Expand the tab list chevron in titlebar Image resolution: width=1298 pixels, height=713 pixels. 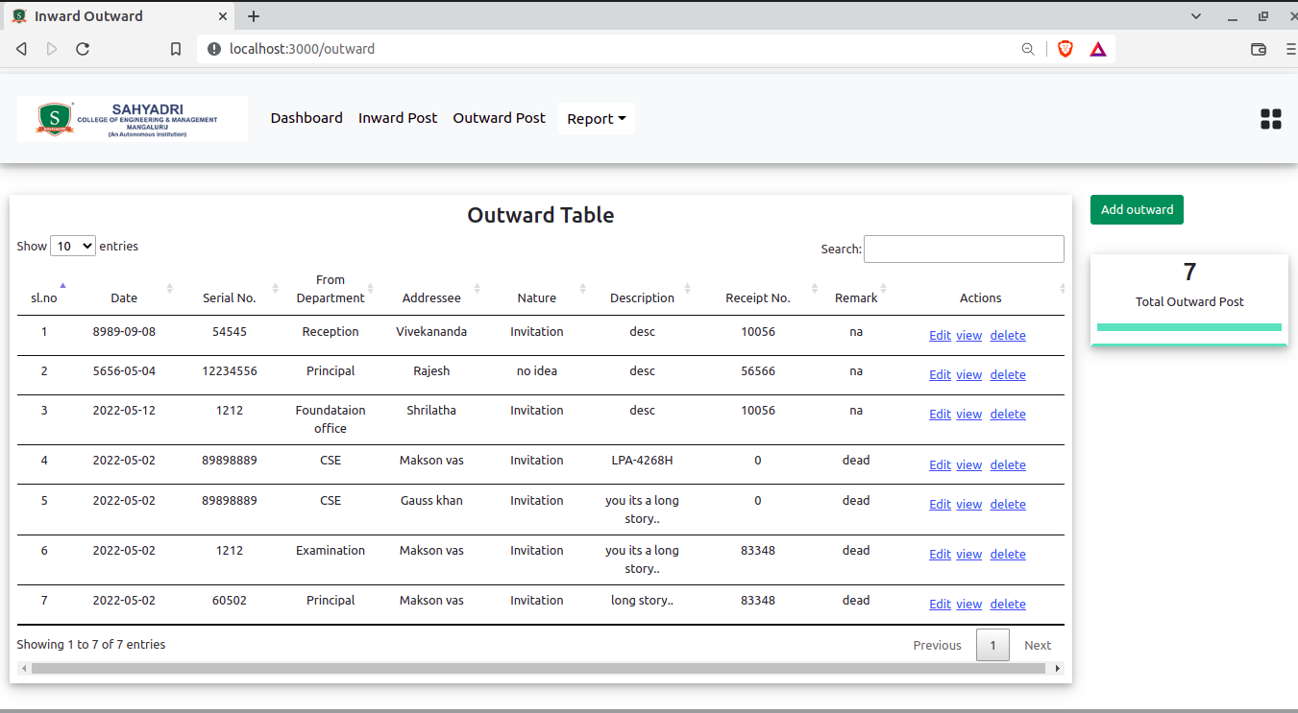1195,15
